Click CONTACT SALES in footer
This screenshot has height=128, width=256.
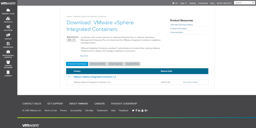32,104
